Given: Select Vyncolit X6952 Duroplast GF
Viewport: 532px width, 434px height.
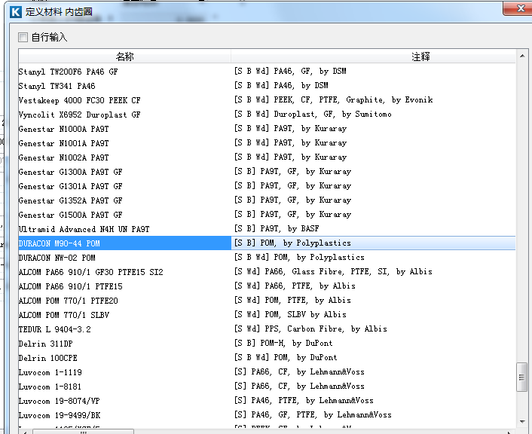Looking at the screenshot, I should click(79, 115).
